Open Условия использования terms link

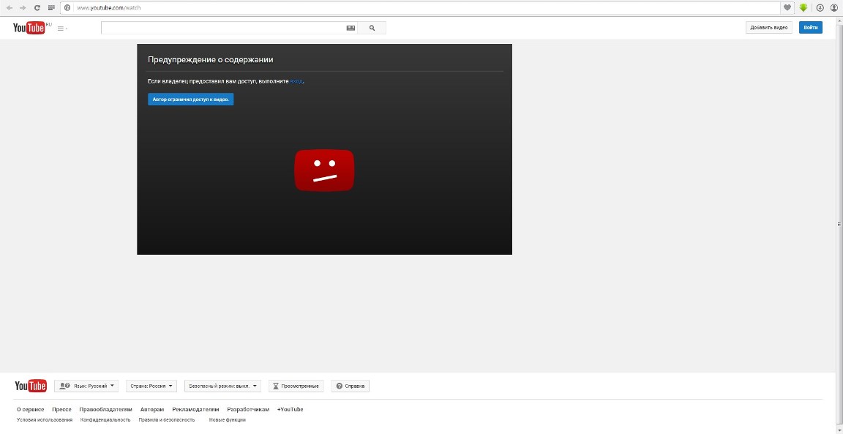(x=45, y=419)
